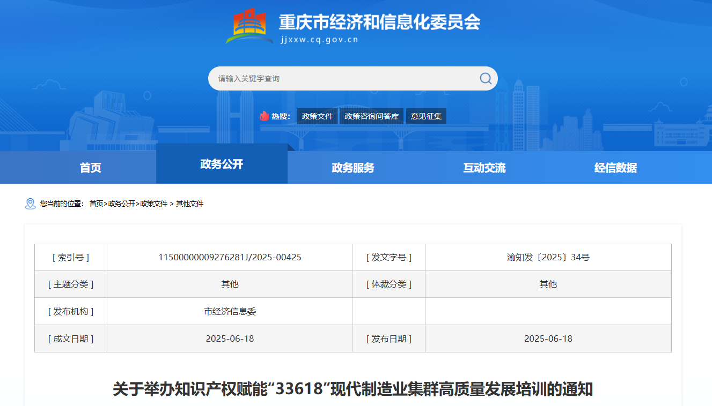Click the 市经济信息委 issuing agency cell
This screenshot has height=406, width=712.
[x=230, y=311]
